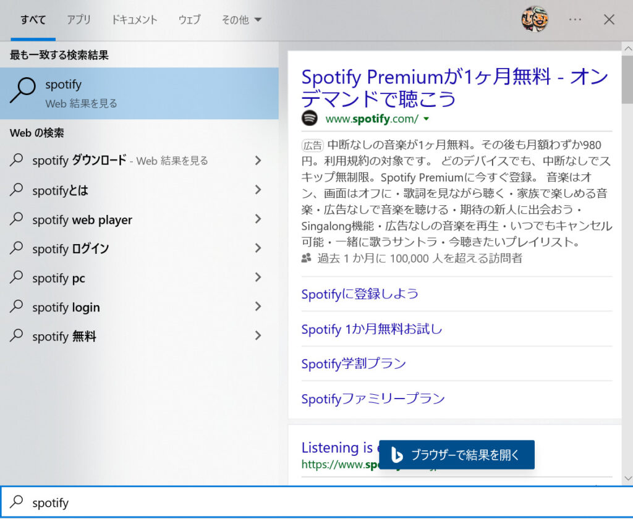Click the magnifier icon beside spotifyとは
Viewport: 633px width, 519px height.
(x=16, y=190)
